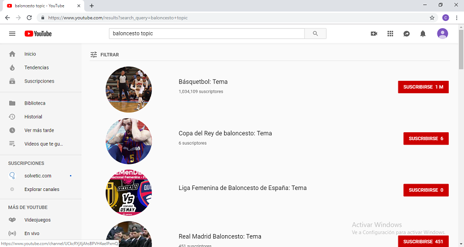This screenshot has height=247, width=464.
Task: Subscribe to Básquetbol: Tema channel
Action: click(423, 87)
